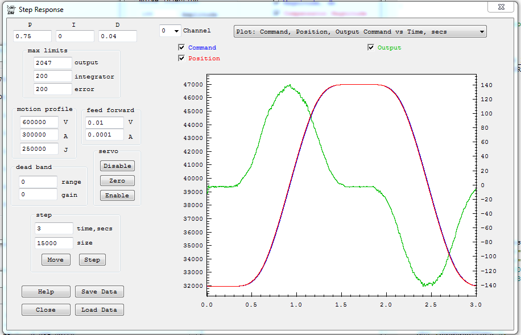The image size is (521, 335).
Task: Open the Channel number dropdown
Action: 170,31
